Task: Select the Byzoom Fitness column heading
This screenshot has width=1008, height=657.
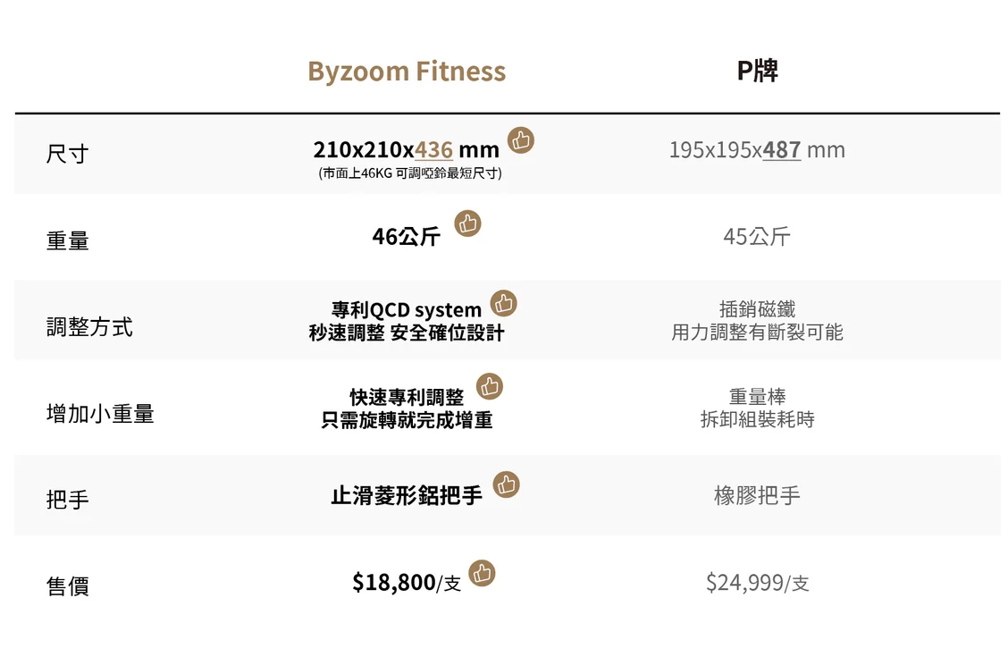Action: pyautogui.click(x=407, y=72)
